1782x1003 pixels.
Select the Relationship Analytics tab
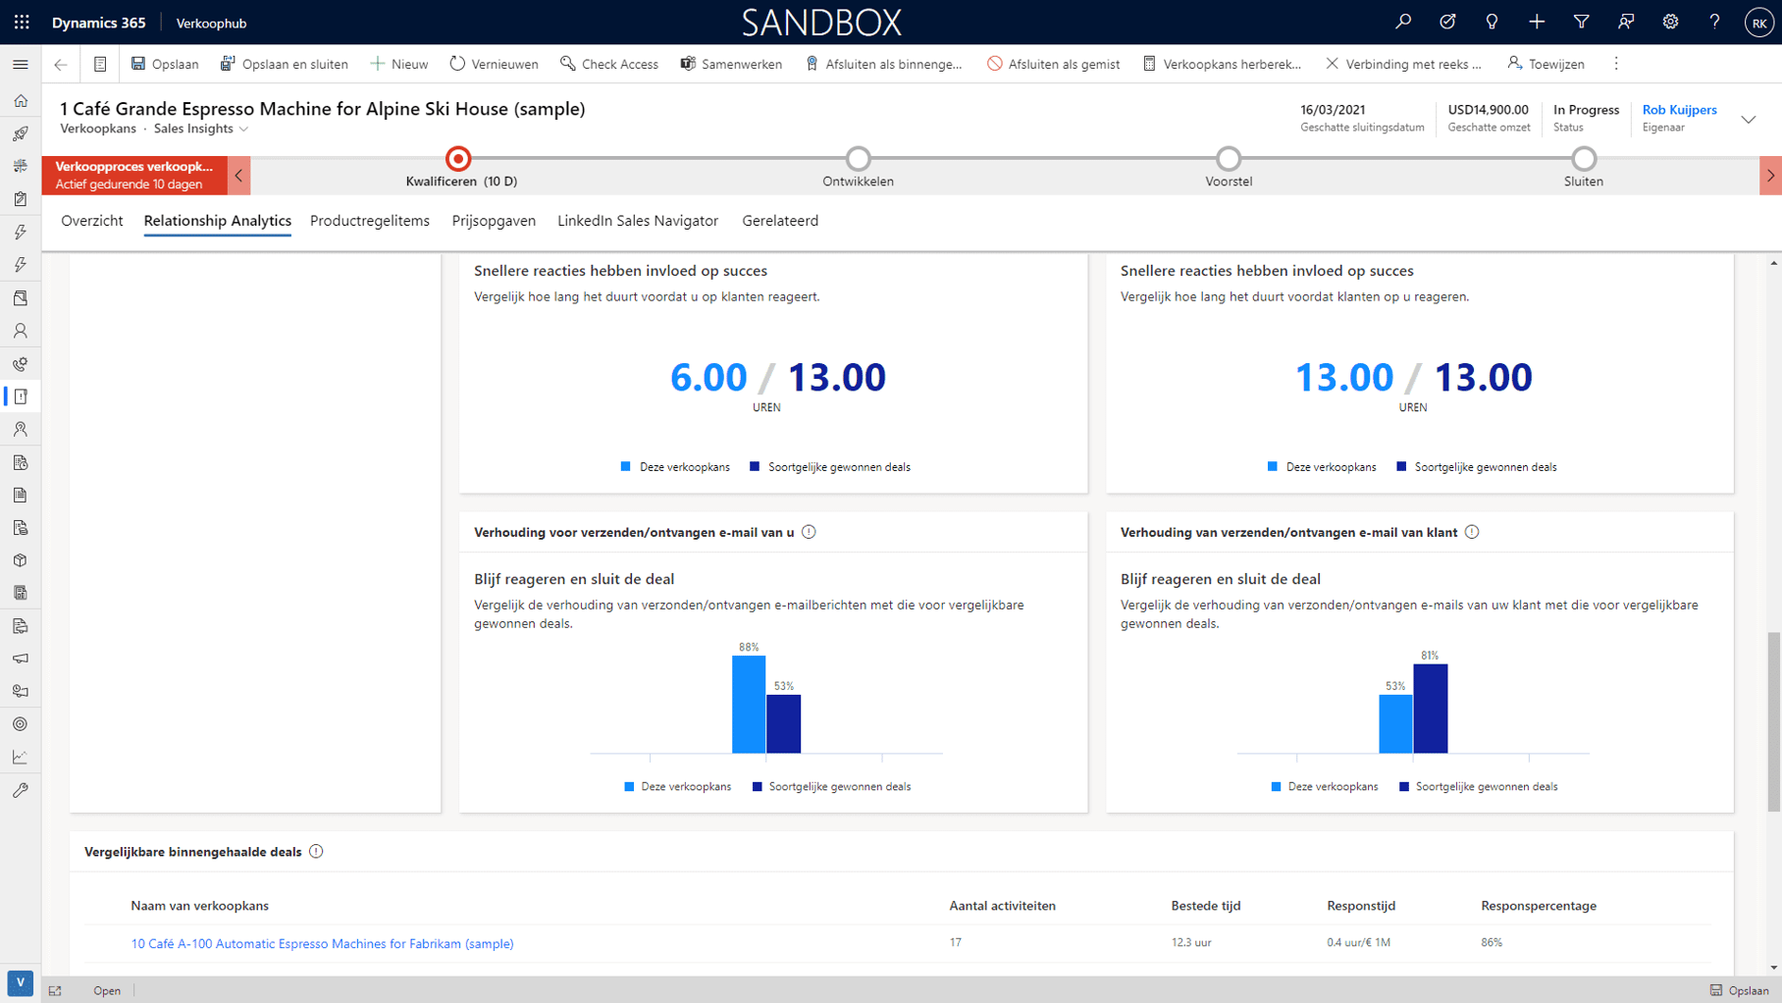point(218,221)
